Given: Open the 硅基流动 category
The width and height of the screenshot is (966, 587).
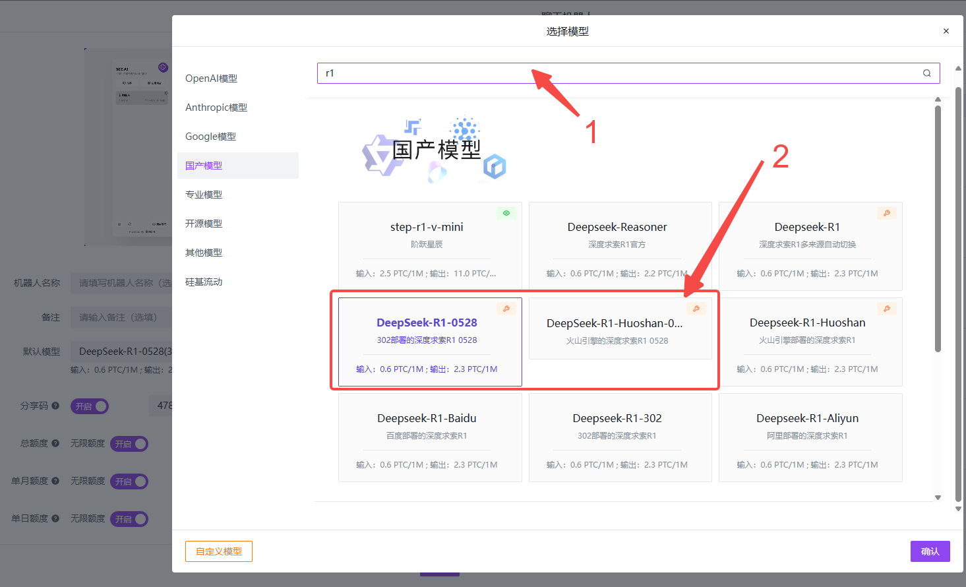Looking at the screenshot, I should click(238, 282).
